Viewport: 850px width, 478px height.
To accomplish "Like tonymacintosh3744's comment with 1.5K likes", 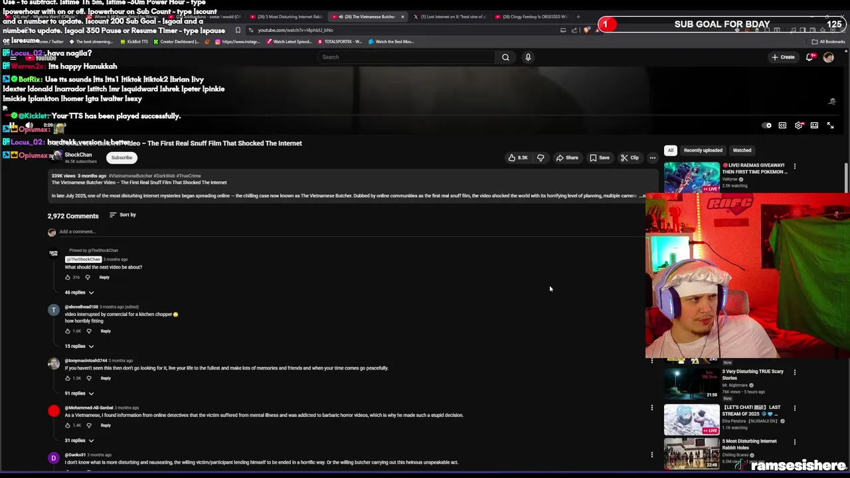I will [68, 378].
